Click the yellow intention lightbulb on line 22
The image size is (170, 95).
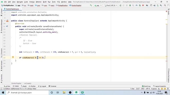pos(13,57)
